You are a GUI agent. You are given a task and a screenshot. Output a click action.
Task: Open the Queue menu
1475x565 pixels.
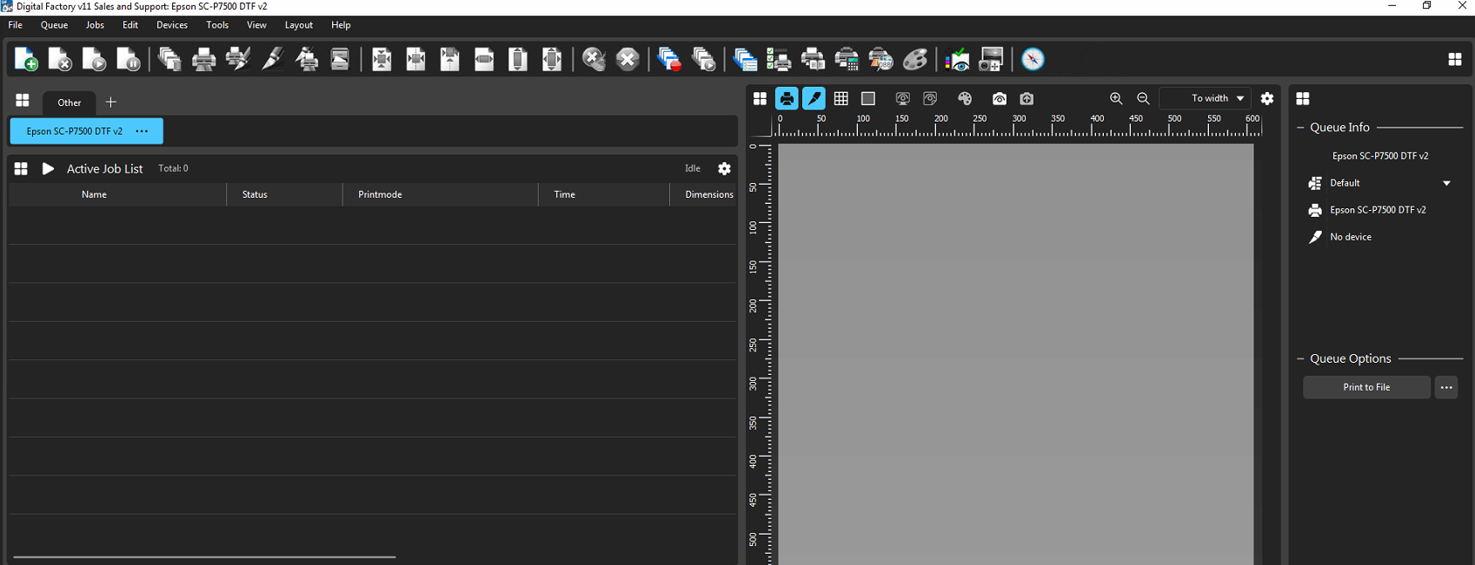tap(54, 25)
